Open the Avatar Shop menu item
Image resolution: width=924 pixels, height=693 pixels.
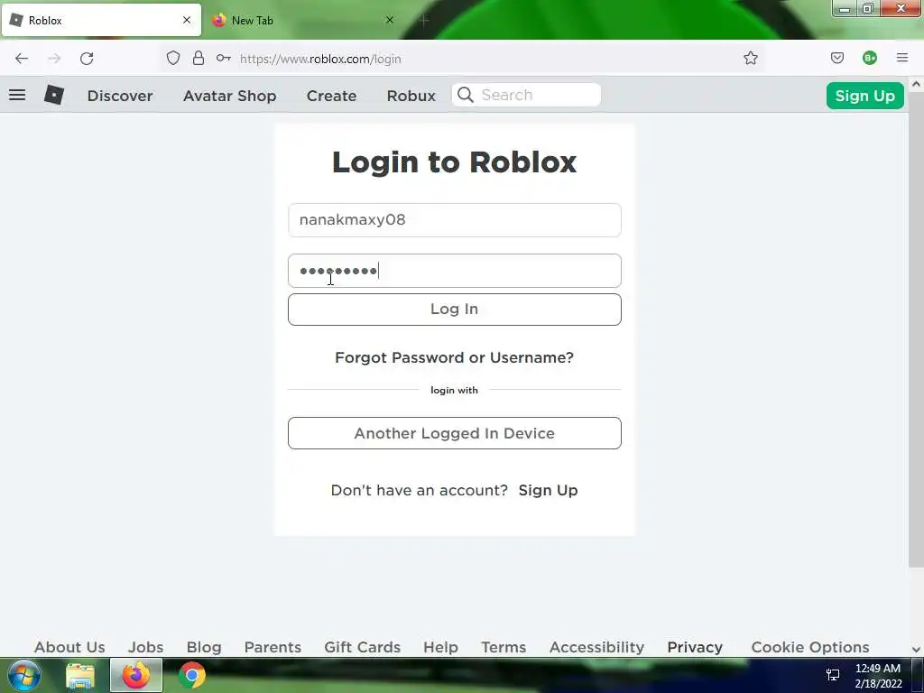230,96
